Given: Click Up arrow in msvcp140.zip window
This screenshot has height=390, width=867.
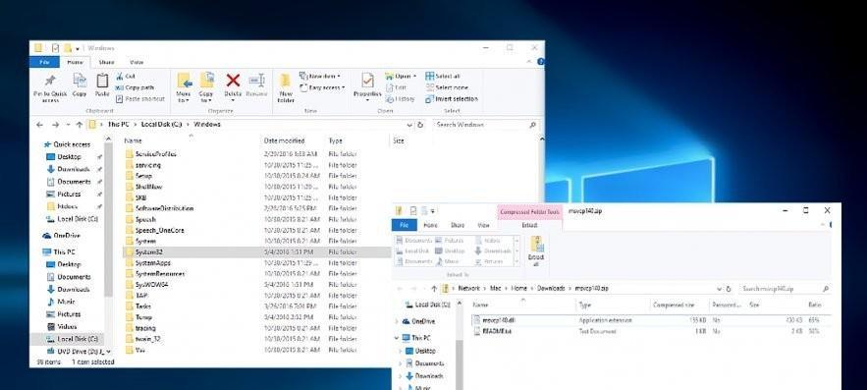Looking at the screenshot, I should point(434,289).
